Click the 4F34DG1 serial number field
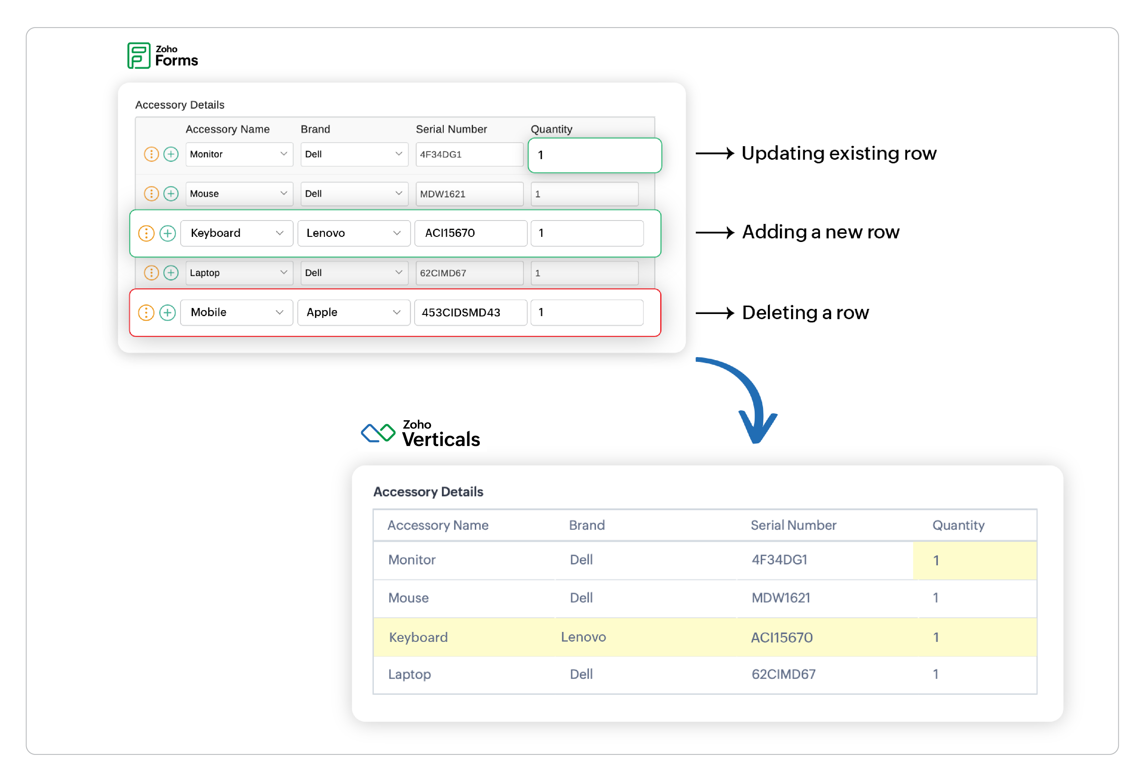Screen dimensions: 1145x782 pyautogui.click(x=469, y=154)
